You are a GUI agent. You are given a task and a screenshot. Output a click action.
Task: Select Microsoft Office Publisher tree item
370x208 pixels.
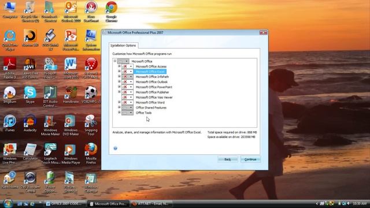[153, 92]
